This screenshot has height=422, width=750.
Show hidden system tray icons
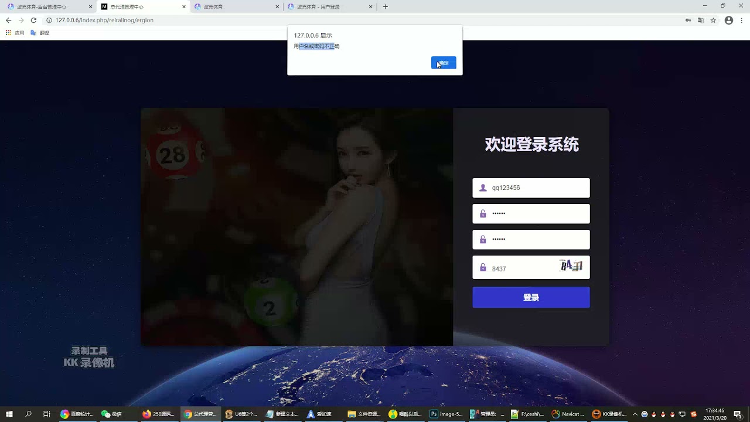click(x=635, y=414)
